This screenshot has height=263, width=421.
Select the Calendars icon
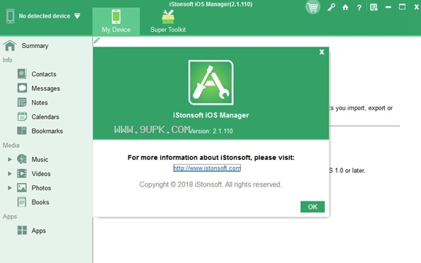coord(22,117)
